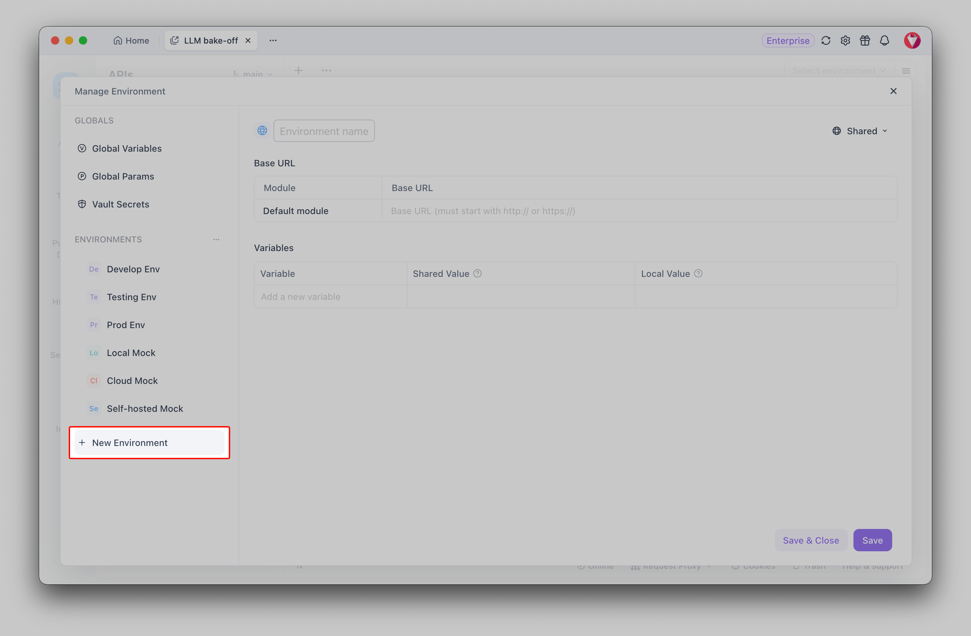This screenshot has height=636, width=971.
Task: Open the notifications bell
Action: [x=884, y=40]
